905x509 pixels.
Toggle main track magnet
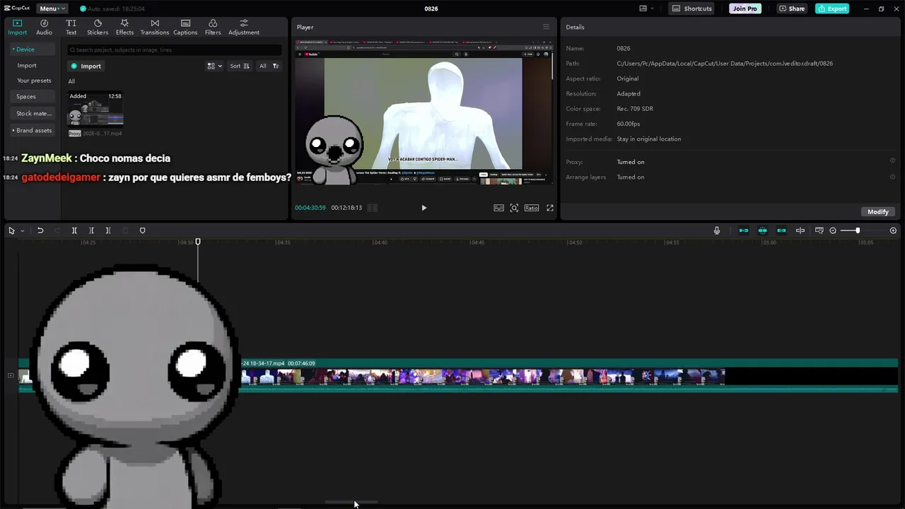tap(744, 230)
